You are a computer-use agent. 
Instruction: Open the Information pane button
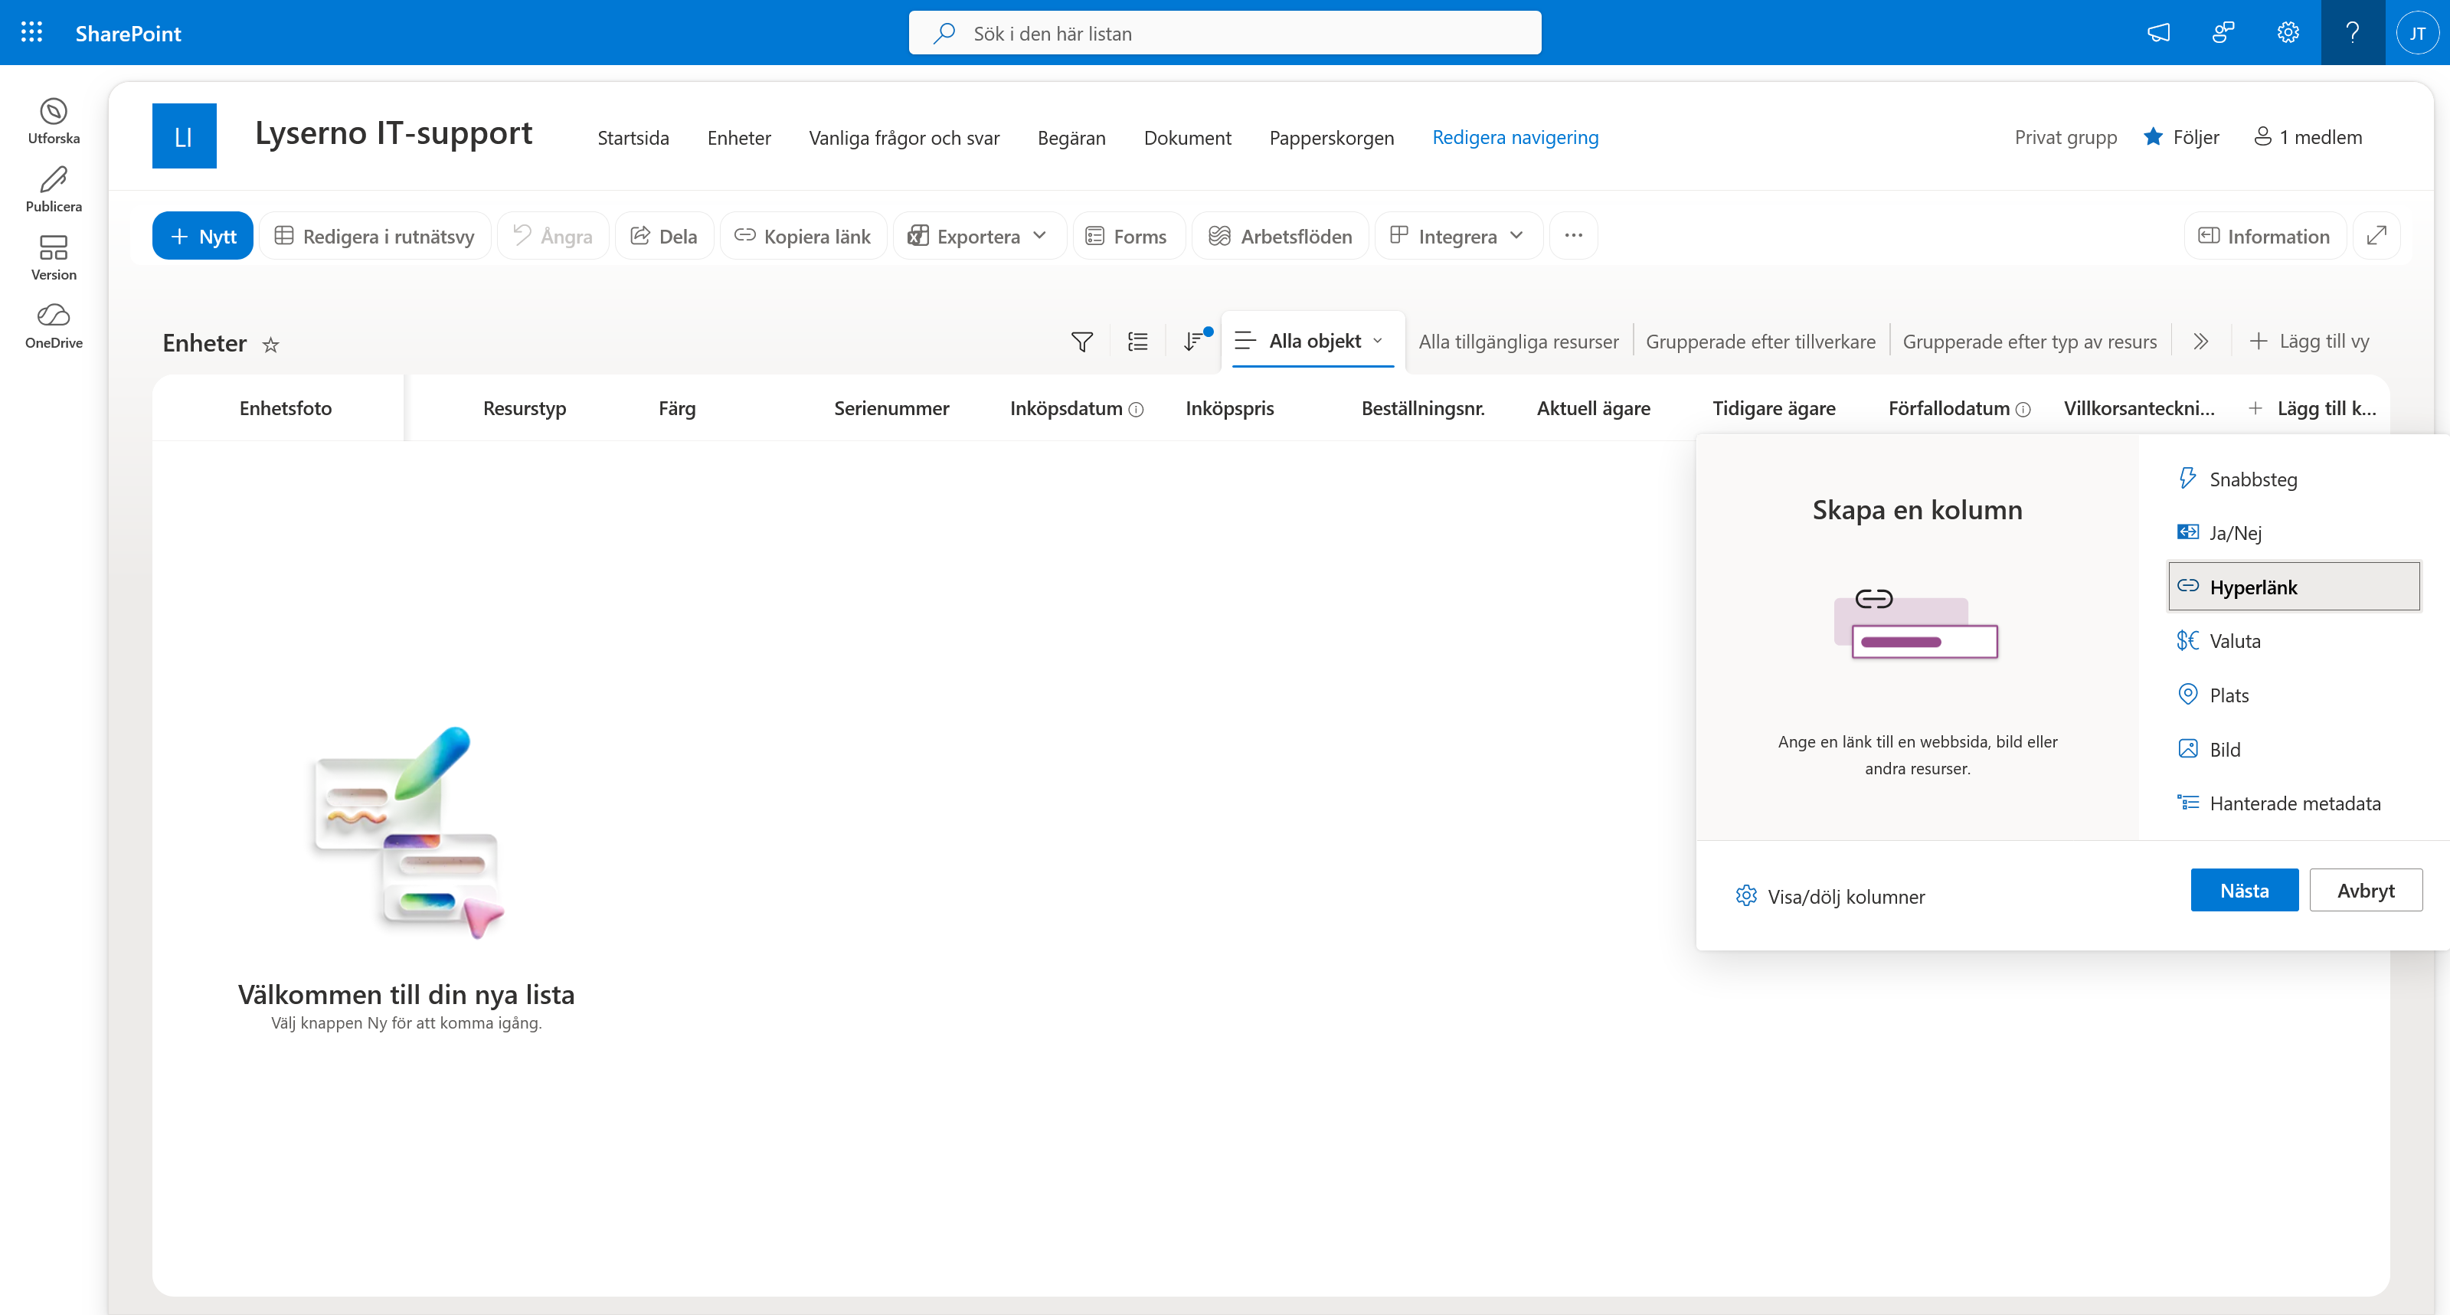pyautogui.click(x=2265, y=236)
